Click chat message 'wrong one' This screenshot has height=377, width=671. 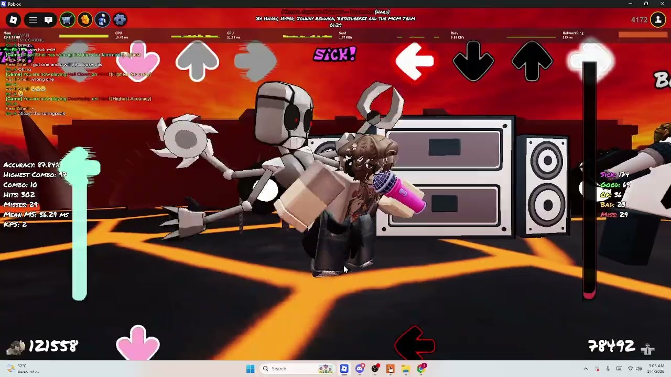pyautogui.click(x=42, y=80)
